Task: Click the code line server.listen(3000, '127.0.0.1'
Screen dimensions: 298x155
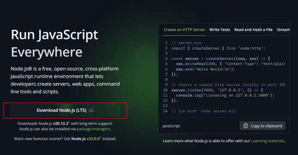Action: point(217,90)
